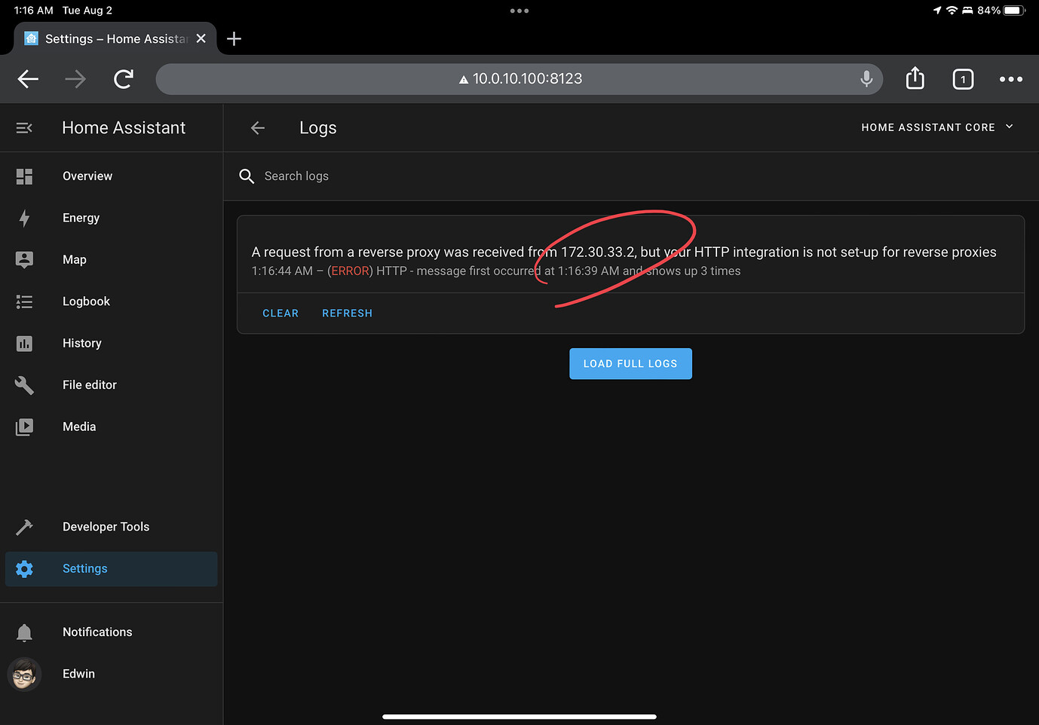Open the Media browser icon
Viewport: 1039px width, 725px height.
pos(23,427)
